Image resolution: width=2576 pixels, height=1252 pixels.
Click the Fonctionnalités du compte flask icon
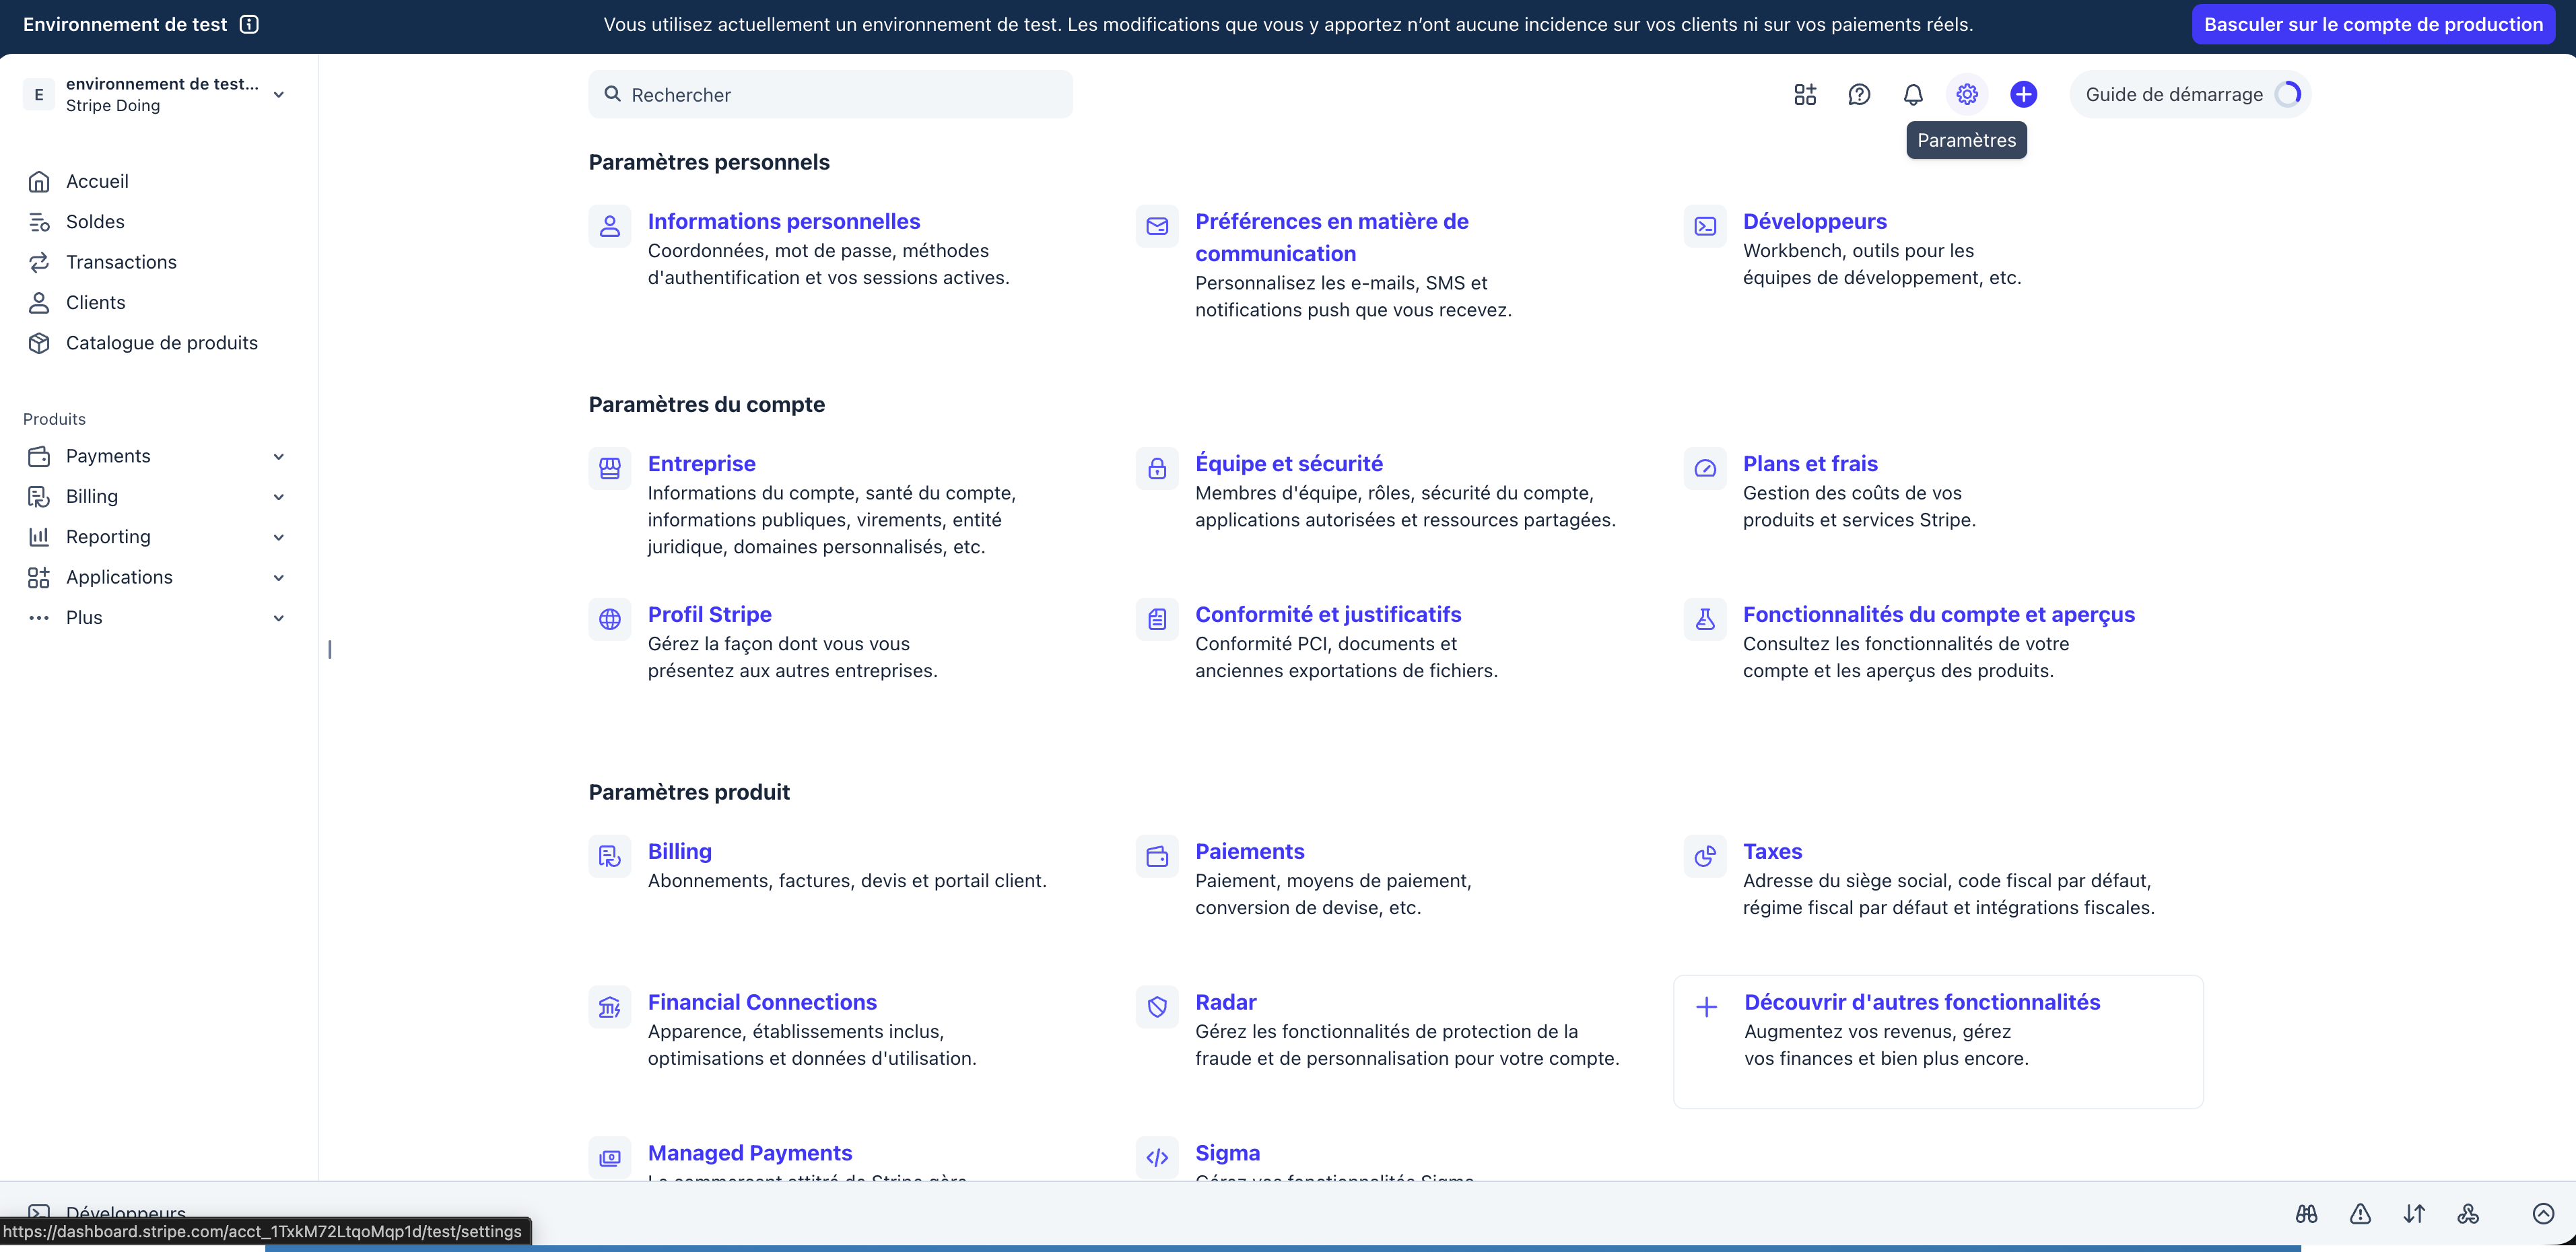pos(1705,619)
